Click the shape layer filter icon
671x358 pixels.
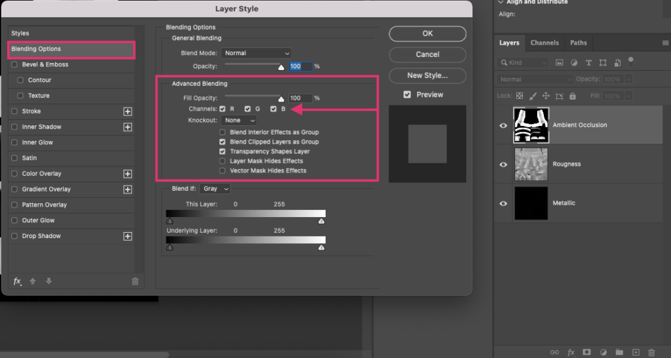coord(603,62)
